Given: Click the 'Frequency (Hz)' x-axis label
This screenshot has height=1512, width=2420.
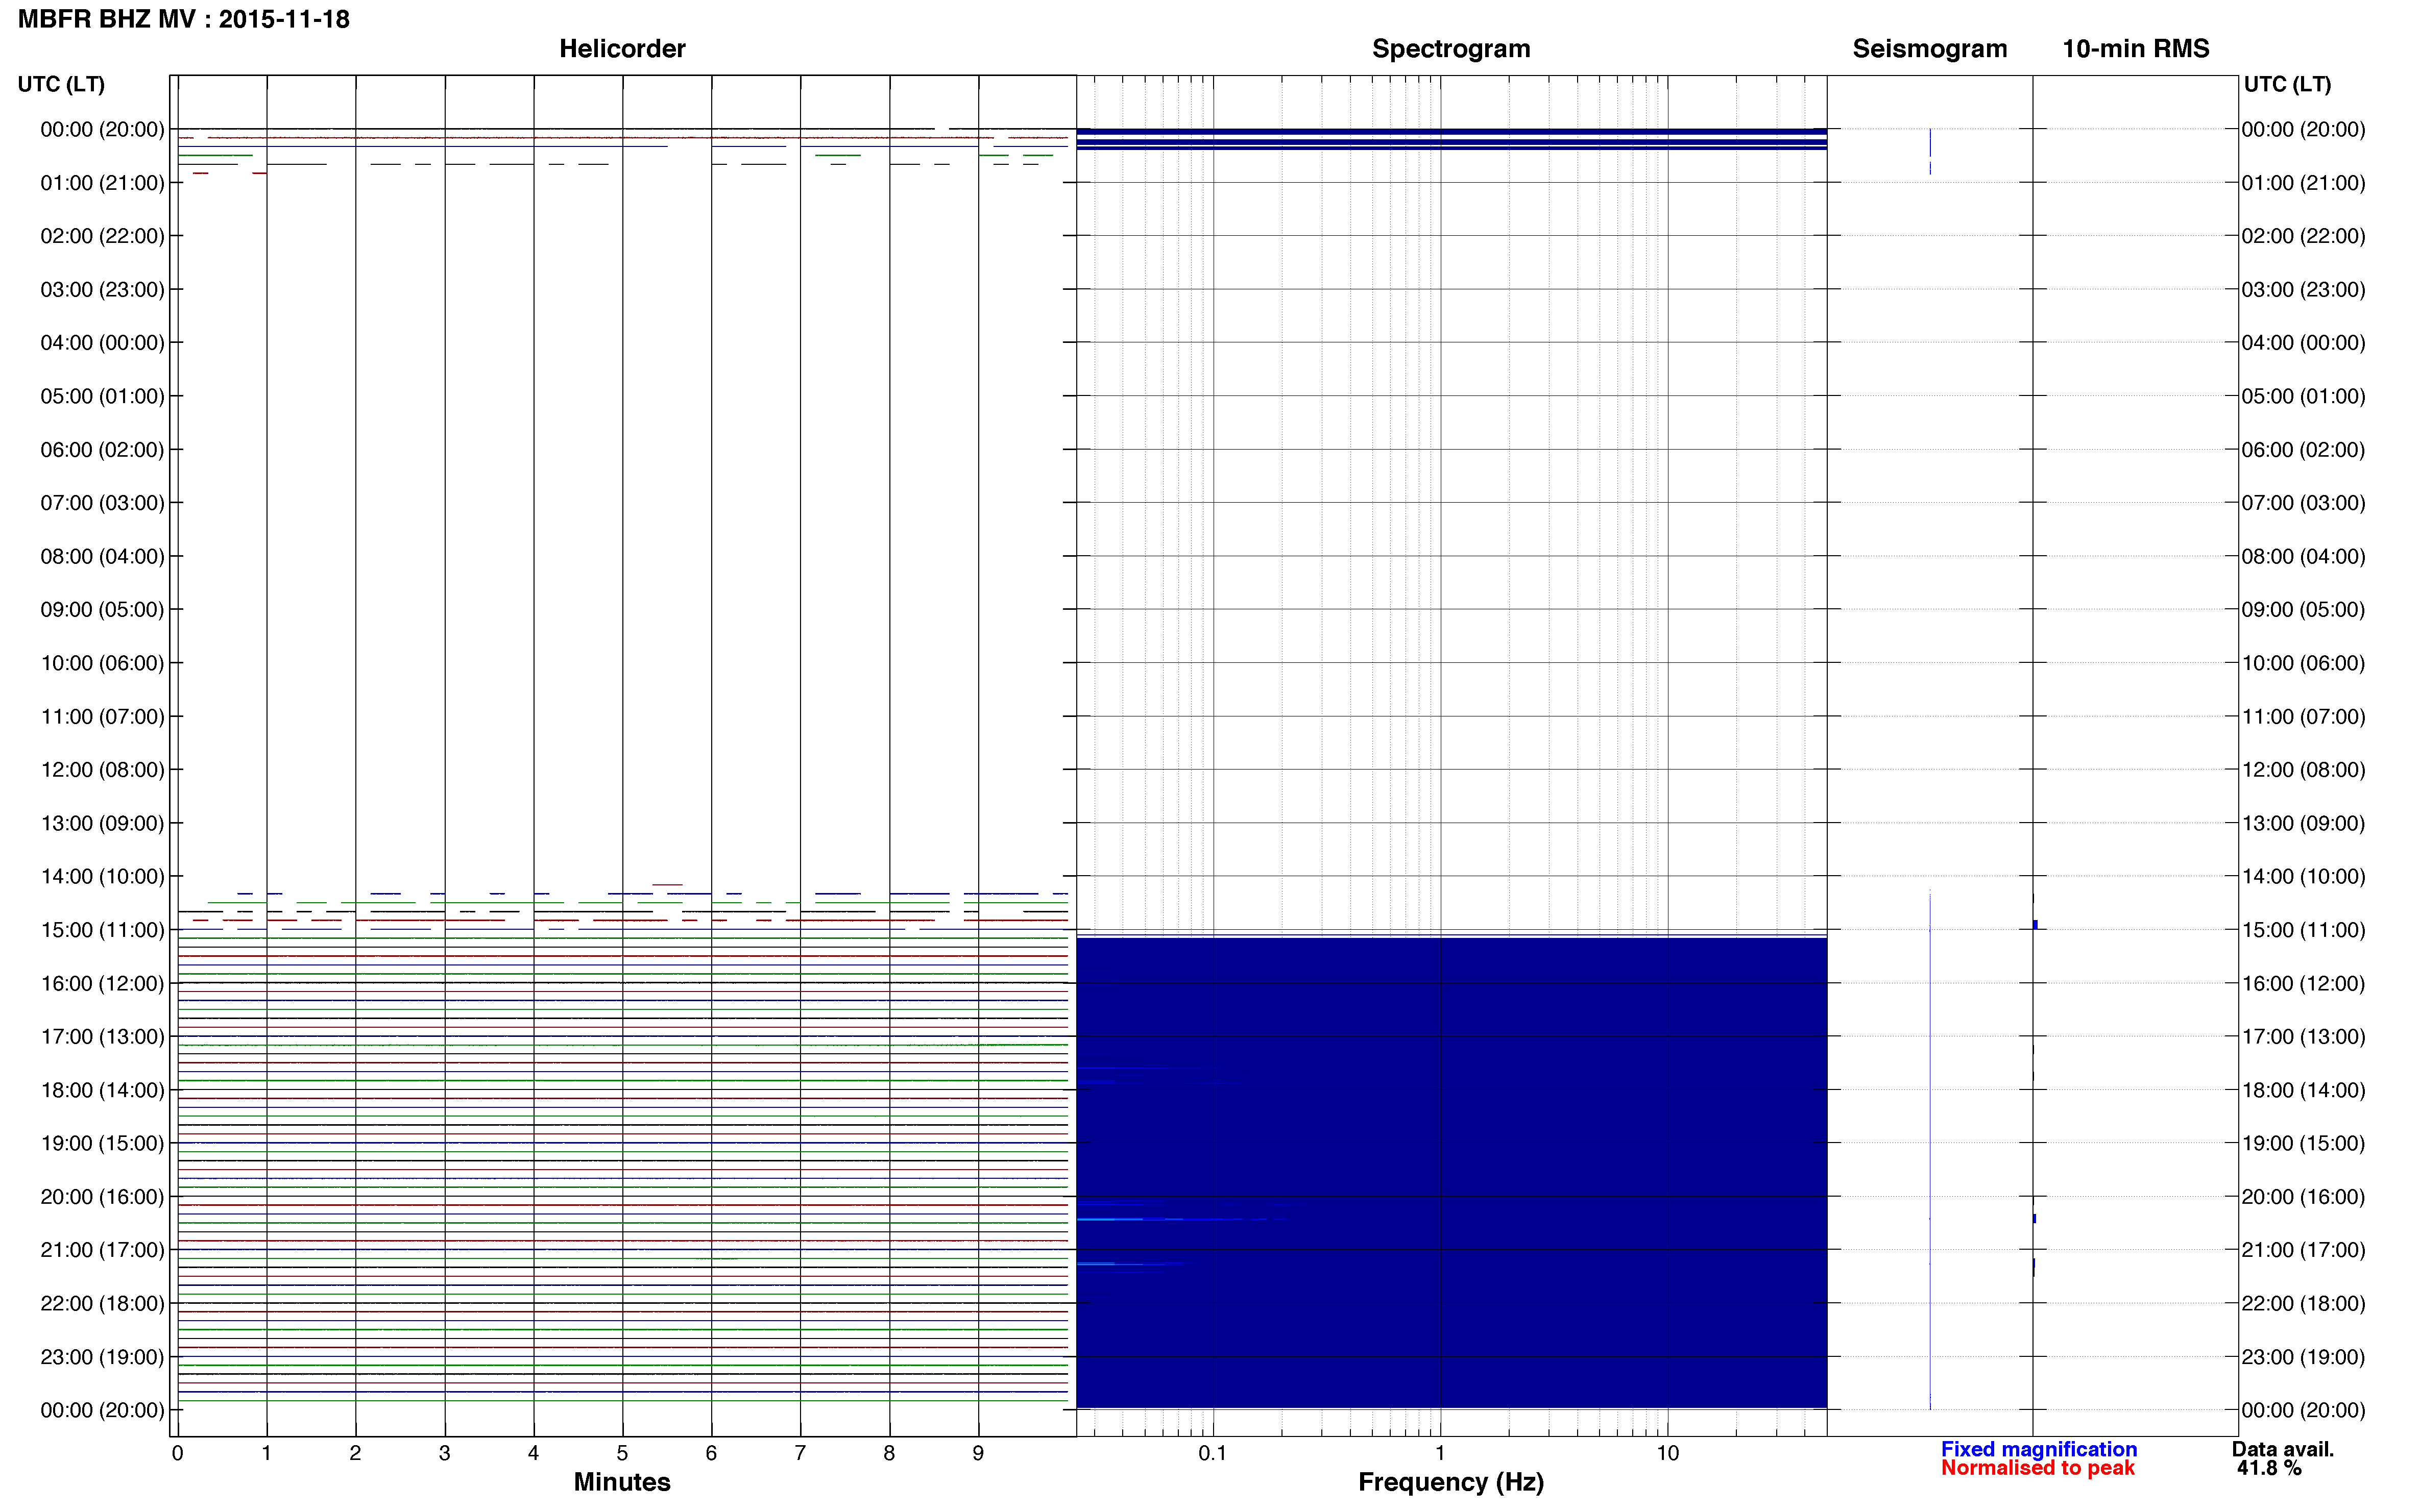Looking at the screenshot, I should click(1450, 1482).
